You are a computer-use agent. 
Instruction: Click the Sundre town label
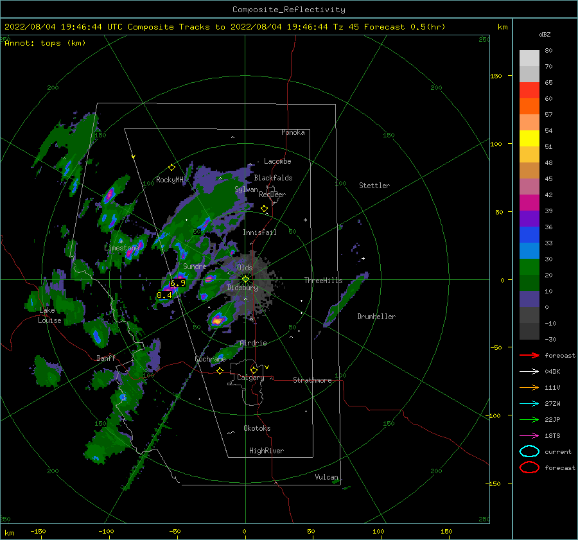pyautogui.click(x=195, y=266)
